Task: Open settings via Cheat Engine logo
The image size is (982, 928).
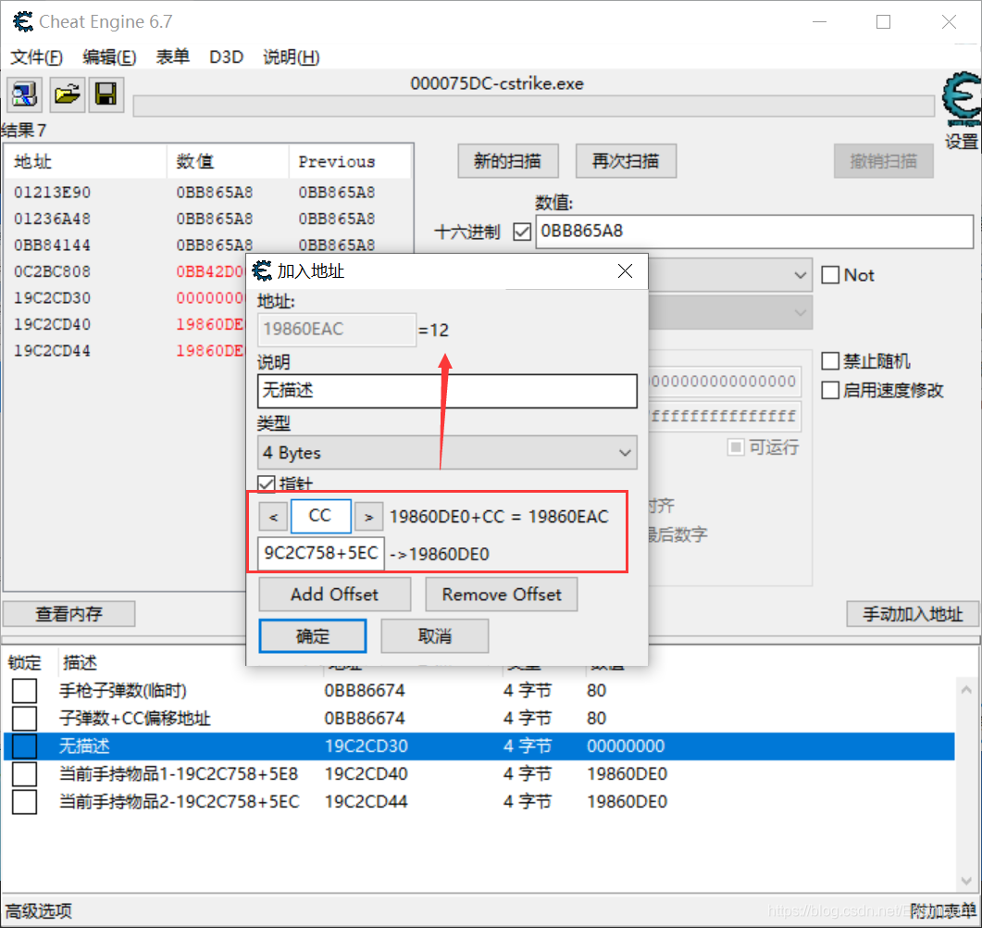Action: [x=962, y=99]
